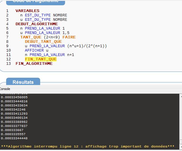This screenshot has width=182, height=151.
Task: Select the n PREND_LA_VALEUR n+1 line
Action: (49, 55)
